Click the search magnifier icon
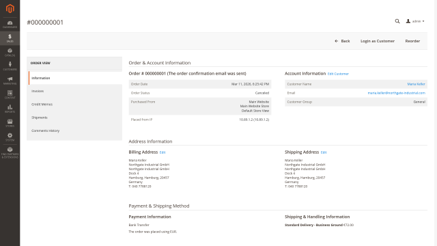 397,21
